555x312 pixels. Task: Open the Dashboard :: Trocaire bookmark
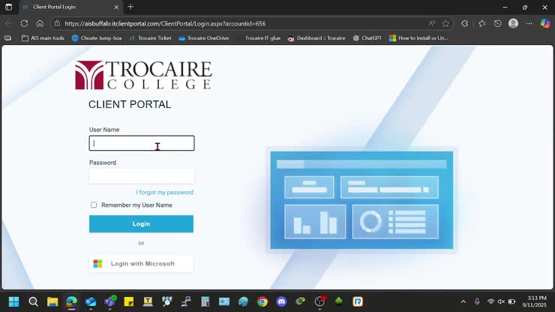tap(316, 38)
